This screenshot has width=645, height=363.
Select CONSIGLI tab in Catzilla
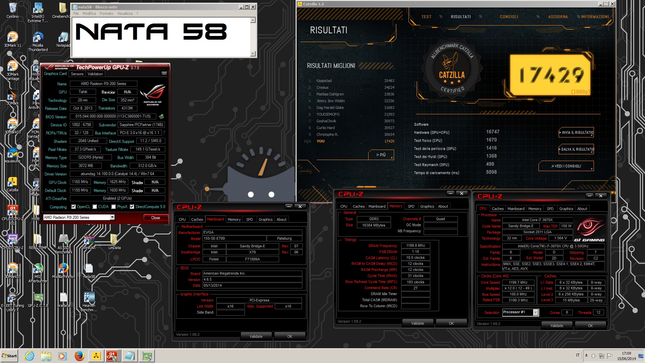pyautogui.click(x=509, y=17)
